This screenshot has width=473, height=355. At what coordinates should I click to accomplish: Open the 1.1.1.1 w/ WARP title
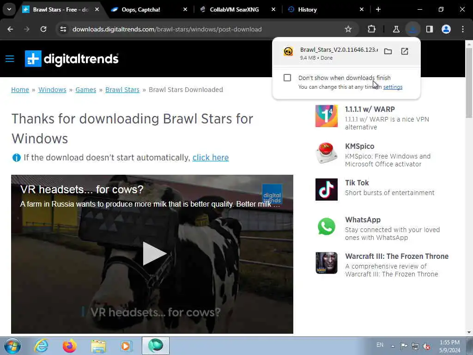370,109
